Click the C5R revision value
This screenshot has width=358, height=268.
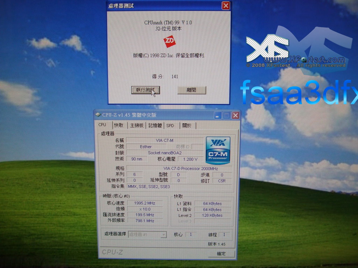[222, 181]
